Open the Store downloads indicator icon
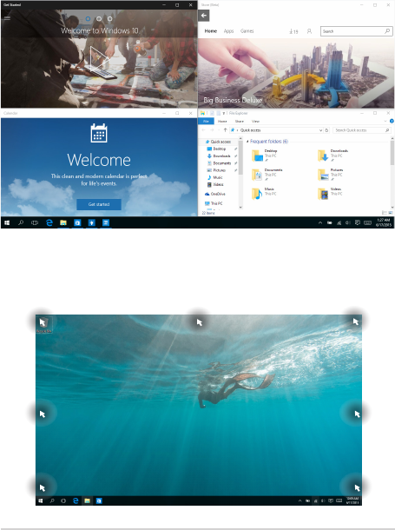395x530 pixels. click(293, 31)
